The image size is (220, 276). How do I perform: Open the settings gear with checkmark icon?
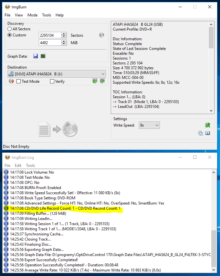coord(200,133)
